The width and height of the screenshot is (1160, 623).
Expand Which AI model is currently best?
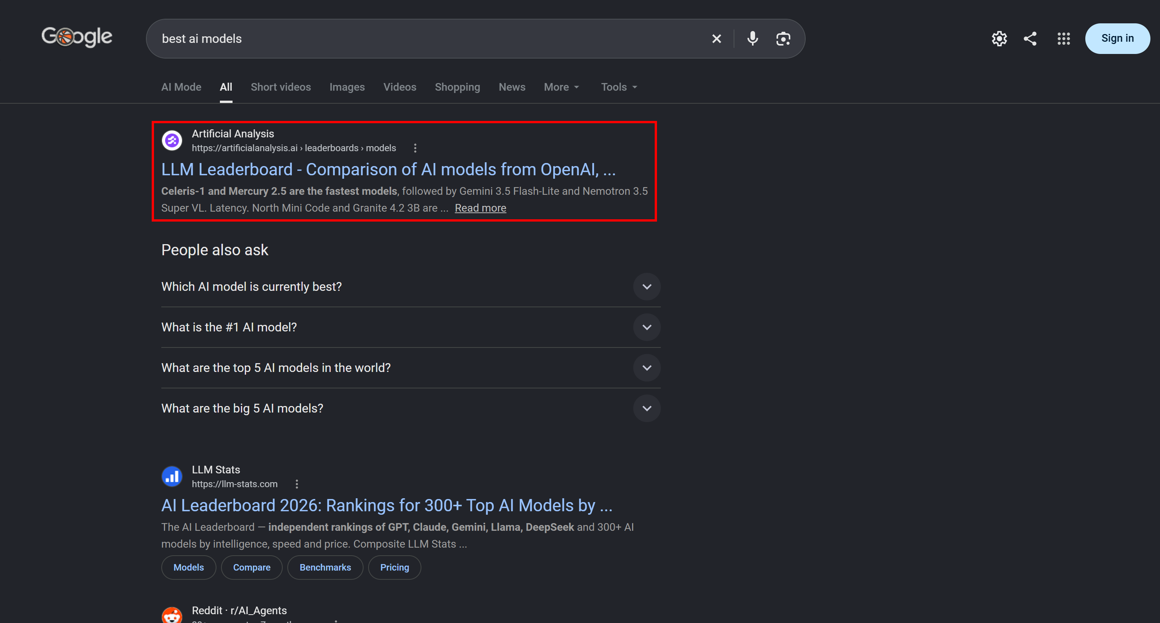pyautogui.click(x=411, y=287)
